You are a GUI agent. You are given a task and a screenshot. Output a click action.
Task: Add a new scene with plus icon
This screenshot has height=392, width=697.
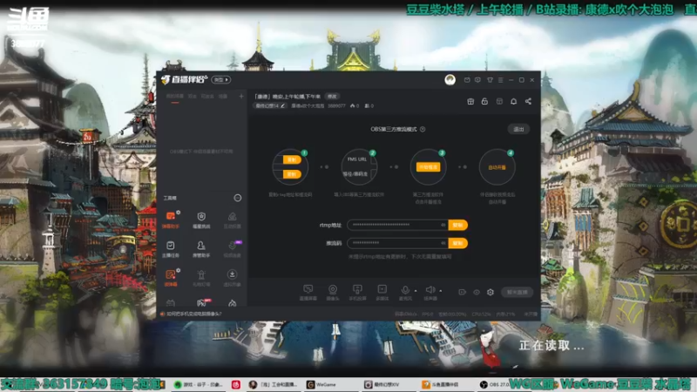tap(241, 96)
